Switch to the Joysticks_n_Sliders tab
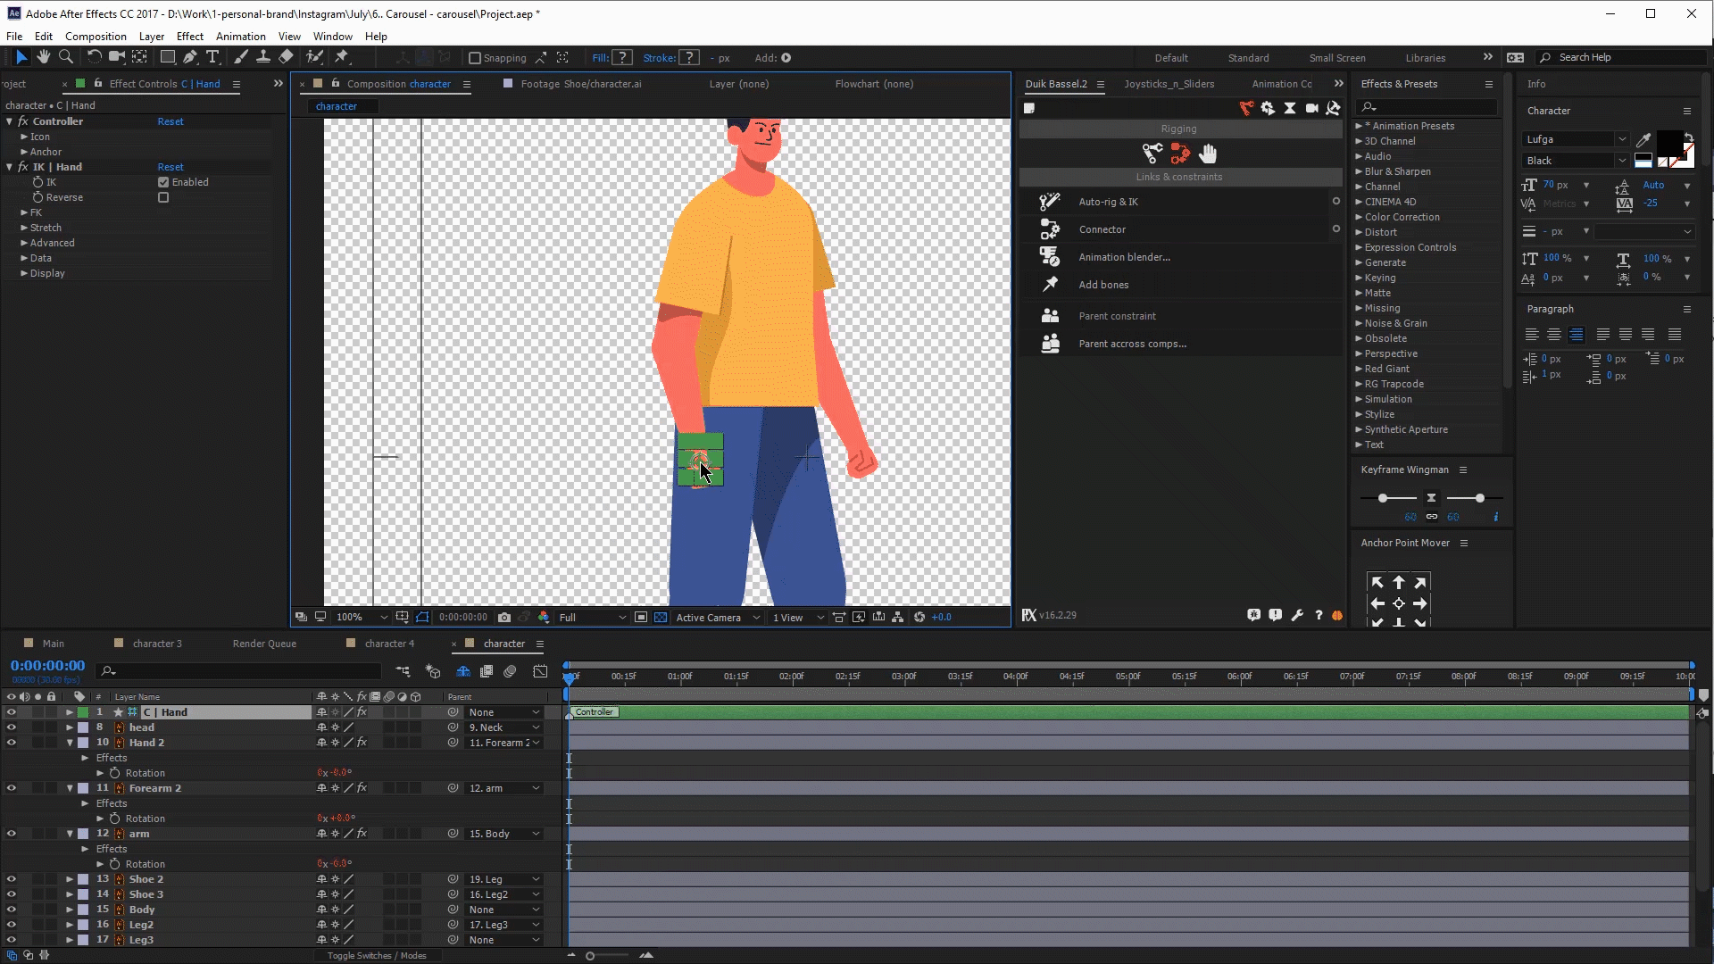Image resolution: width=1714 pixels, height=964 pixels. coord(1169,84)
